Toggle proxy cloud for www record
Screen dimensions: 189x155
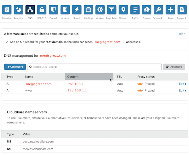140,90
